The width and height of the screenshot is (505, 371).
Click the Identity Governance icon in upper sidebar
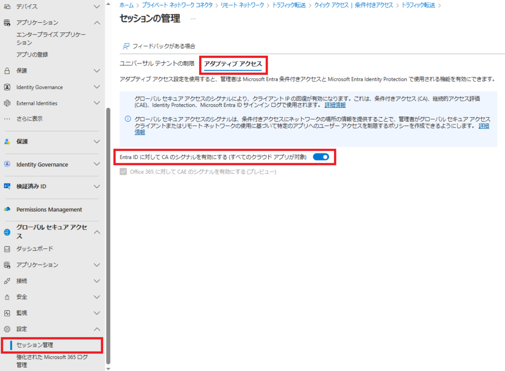click(7, 87)
